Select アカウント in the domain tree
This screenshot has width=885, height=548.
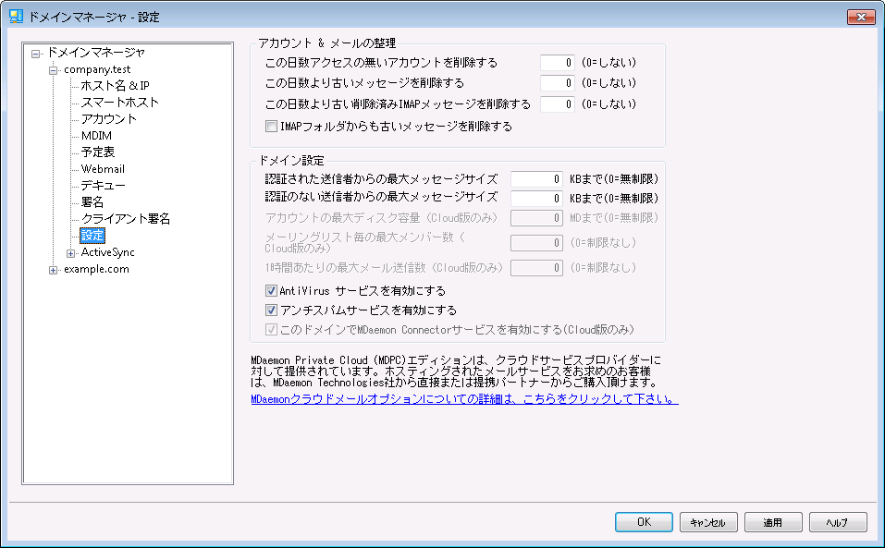point(108,119)
